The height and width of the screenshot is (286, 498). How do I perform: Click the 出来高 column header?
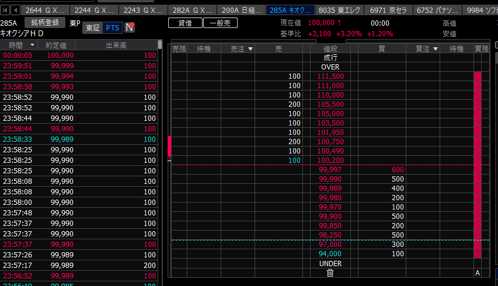point(116,45)
